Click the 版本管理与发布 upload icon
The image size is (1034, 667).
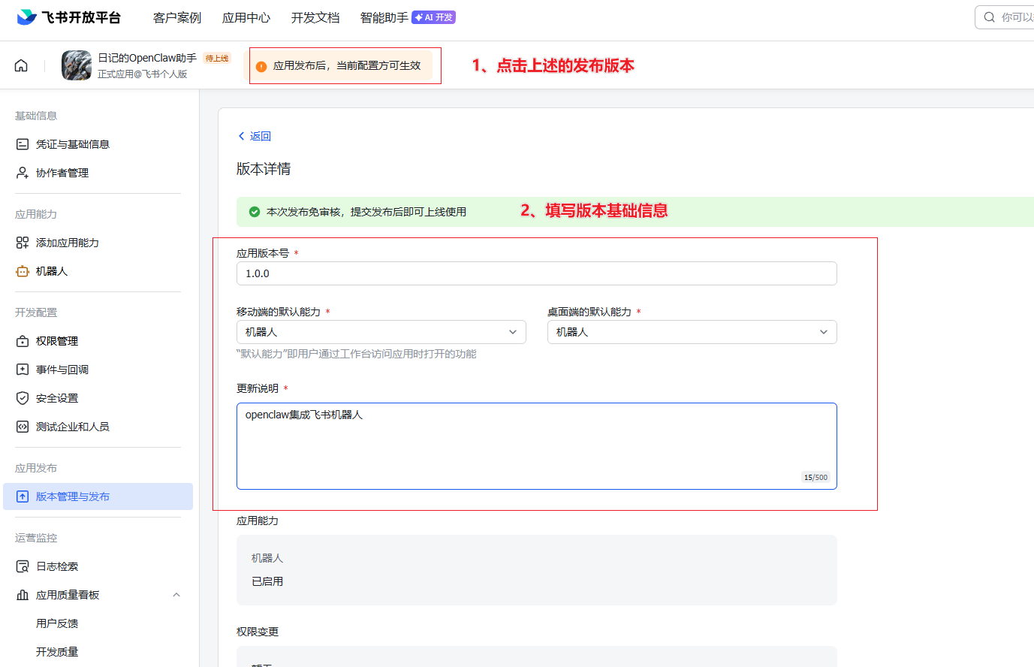coord(23,496)
